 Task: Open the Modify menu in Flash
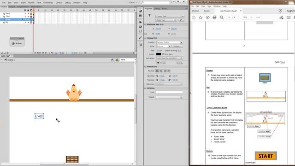point(31,3)
